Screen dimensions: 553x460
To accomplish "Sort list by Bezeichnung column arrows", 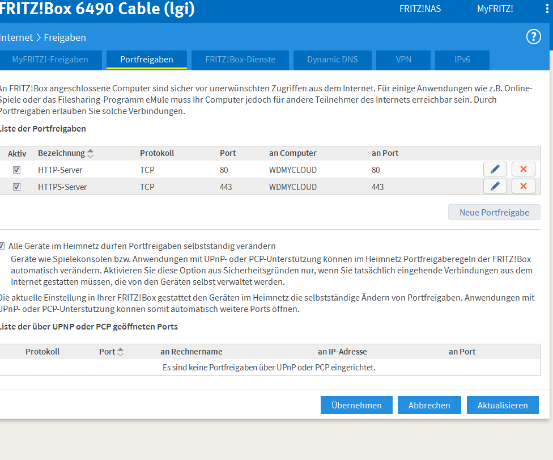I will 91,153.
